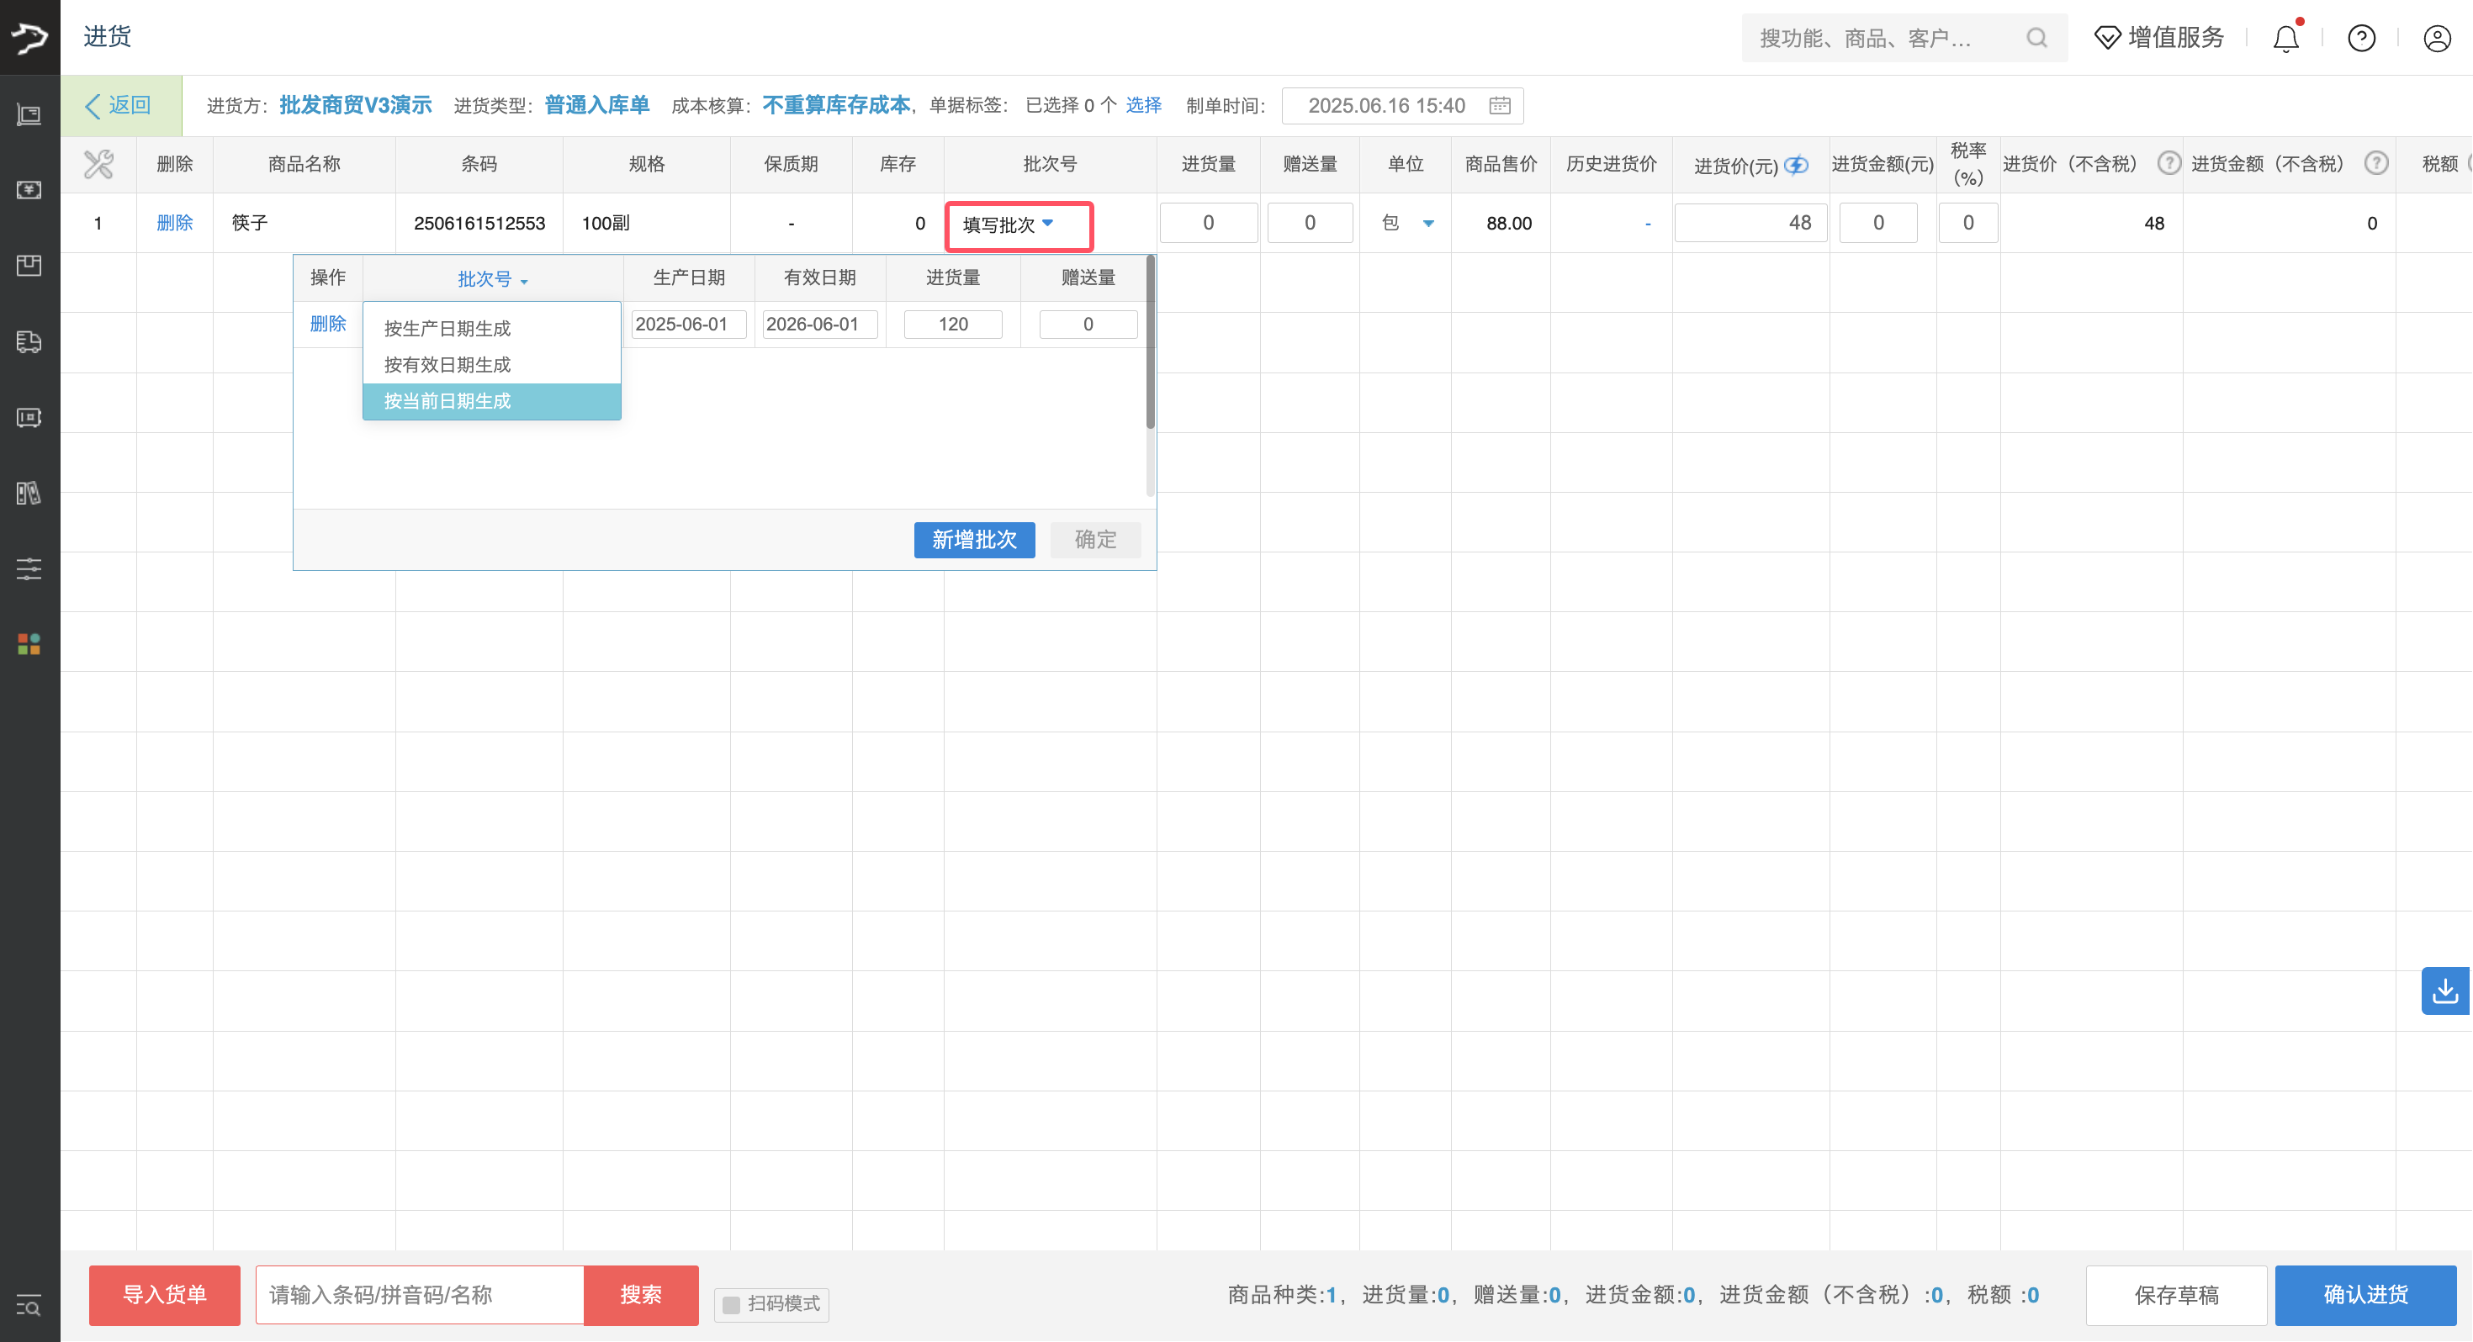Click the batch 赠送量 field showing 0
Image resolution: width=2473 pixels, height=1342 pixels.
pyautogui.click(x=1088, y=325)
